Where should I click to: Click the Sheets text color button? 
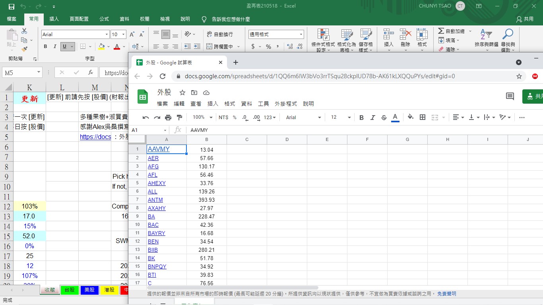[395, 117]
